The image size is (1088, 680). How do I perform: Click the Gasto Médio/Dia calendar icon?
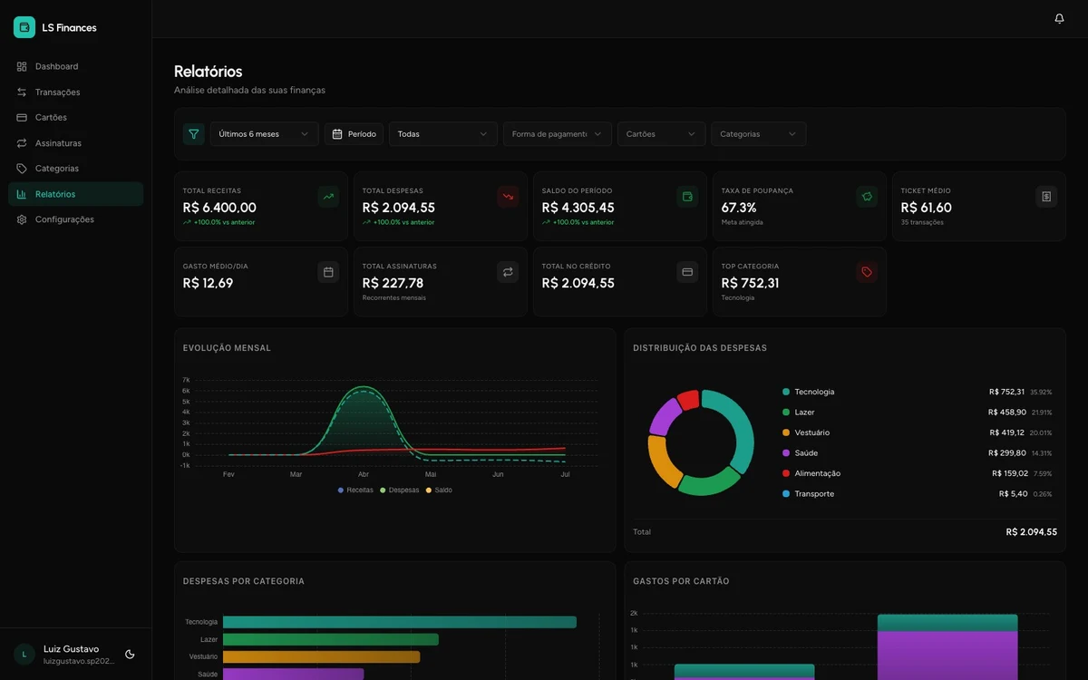point(328,272)
